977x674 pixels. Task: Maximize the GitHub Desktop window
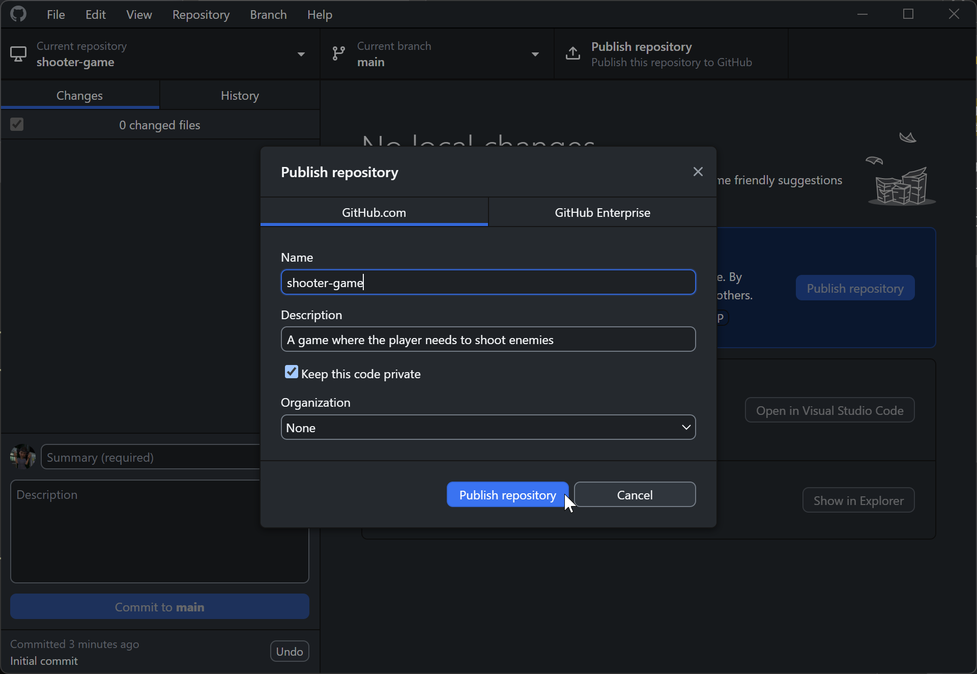(908, 14)
